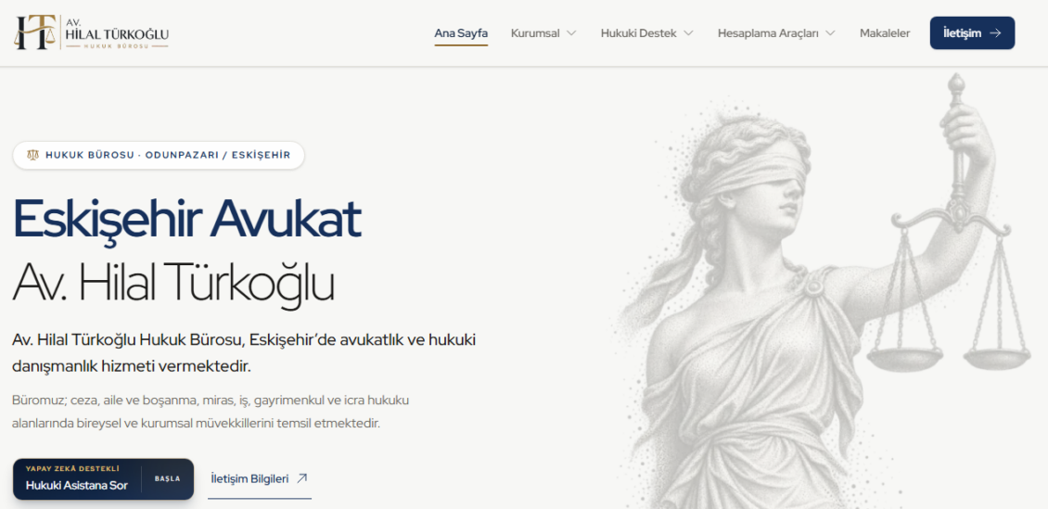The image size is (1048, 509).
Task: Click the diagonal arrow beside İletişim Bilgileri
Action: click(x=302, y=478)
